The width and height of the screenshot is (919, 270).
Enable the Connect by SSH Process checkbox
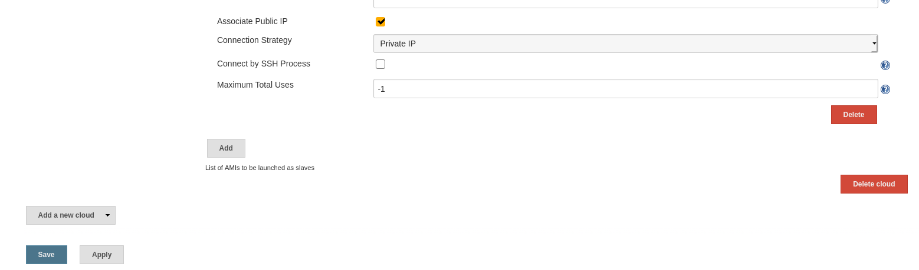click(380, 64)
